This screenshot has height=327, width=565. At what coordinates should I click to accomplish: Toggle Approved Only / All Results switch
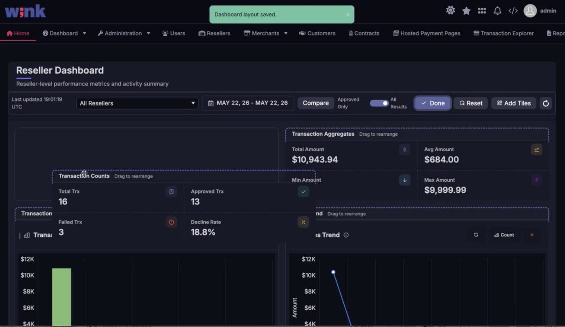point(379,103)
